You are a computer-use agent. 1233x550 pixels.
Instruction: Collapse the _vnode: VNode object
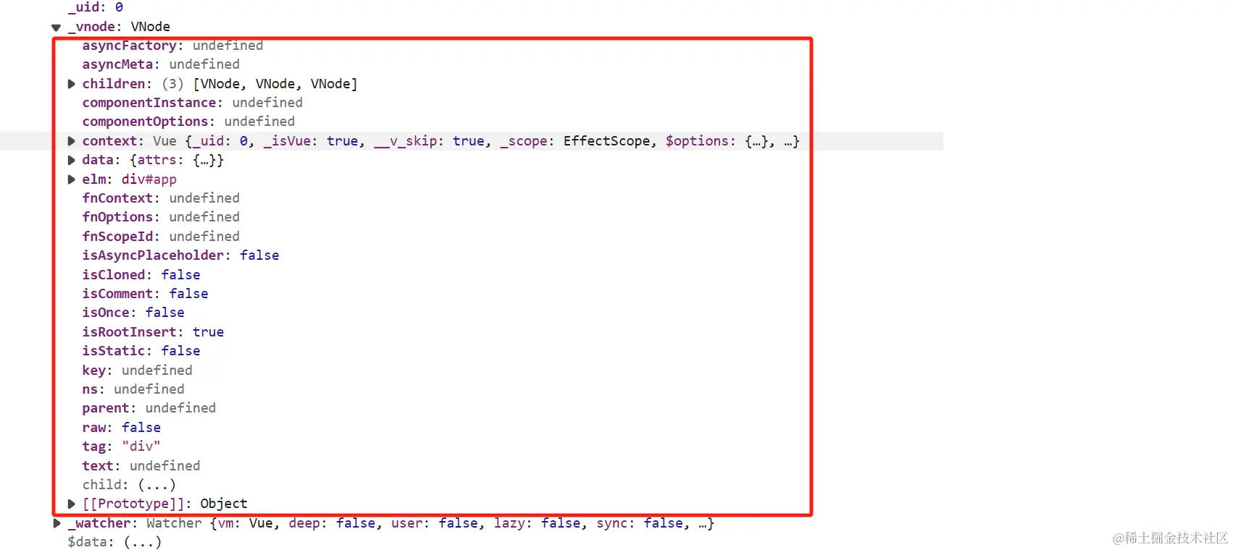coord(57,27)
